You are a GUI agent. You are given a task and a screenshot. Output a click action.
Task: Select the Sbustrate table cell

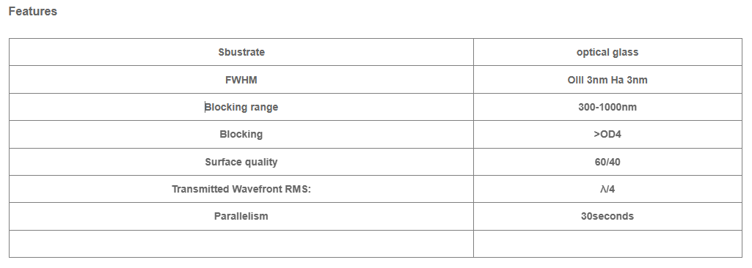coord(241,52)
